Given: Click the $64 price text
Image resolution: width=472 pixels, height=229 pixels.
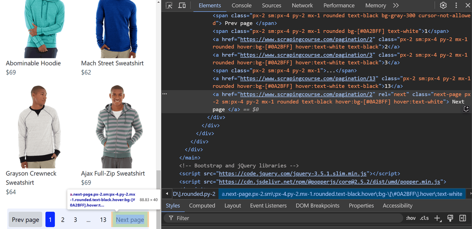Looking at the screenshot, I should click(11, 192).
